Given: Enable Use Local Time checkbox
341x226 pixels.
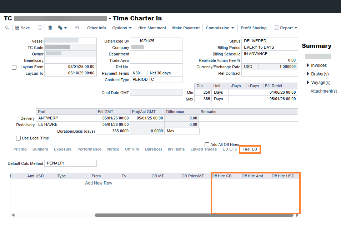Looking at the screenshot, I should tap(18, 138).
